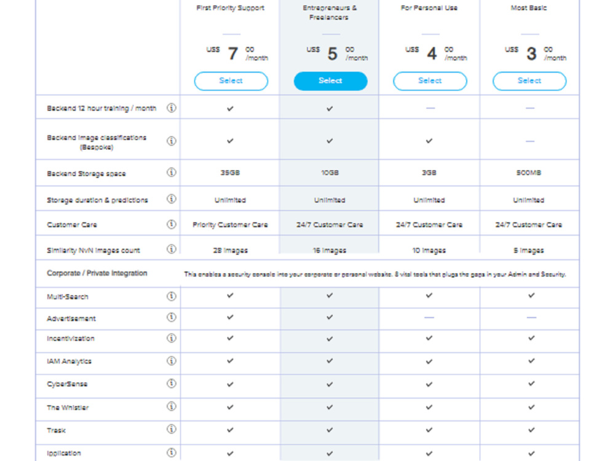
Task: Click 'IAM Analytics' row label
Action: tap(69, 361)
